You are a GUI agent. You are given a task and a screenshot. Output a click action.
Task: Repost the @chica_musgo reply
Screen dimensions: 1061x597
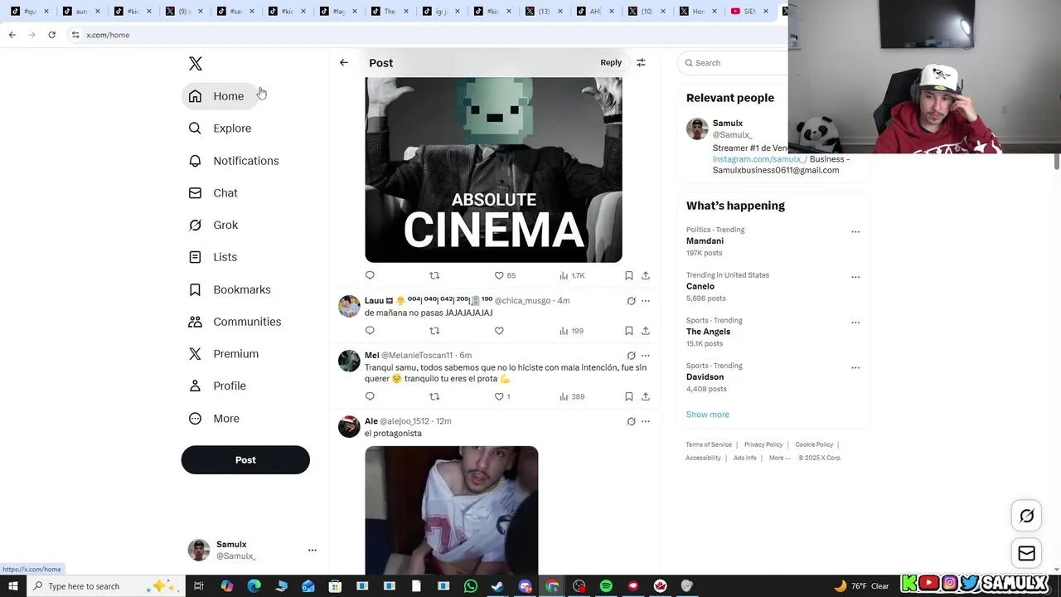coord(434,331)
